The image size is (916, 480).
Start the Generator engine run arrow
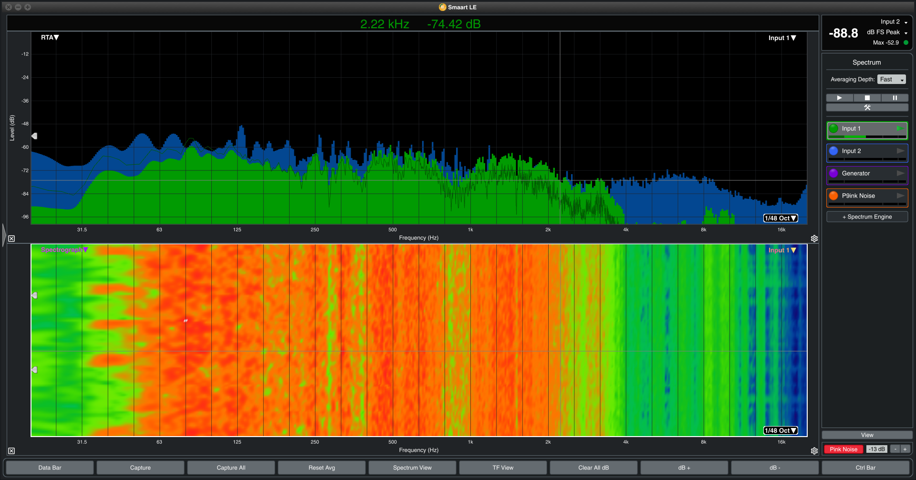click(x=900, y=173)
